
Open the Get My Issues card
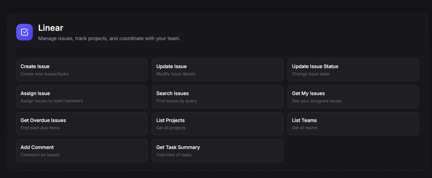[353, 97]
